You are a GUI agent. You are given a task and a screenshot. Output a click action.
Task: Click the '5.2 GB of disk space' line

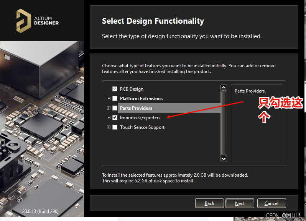148,181
